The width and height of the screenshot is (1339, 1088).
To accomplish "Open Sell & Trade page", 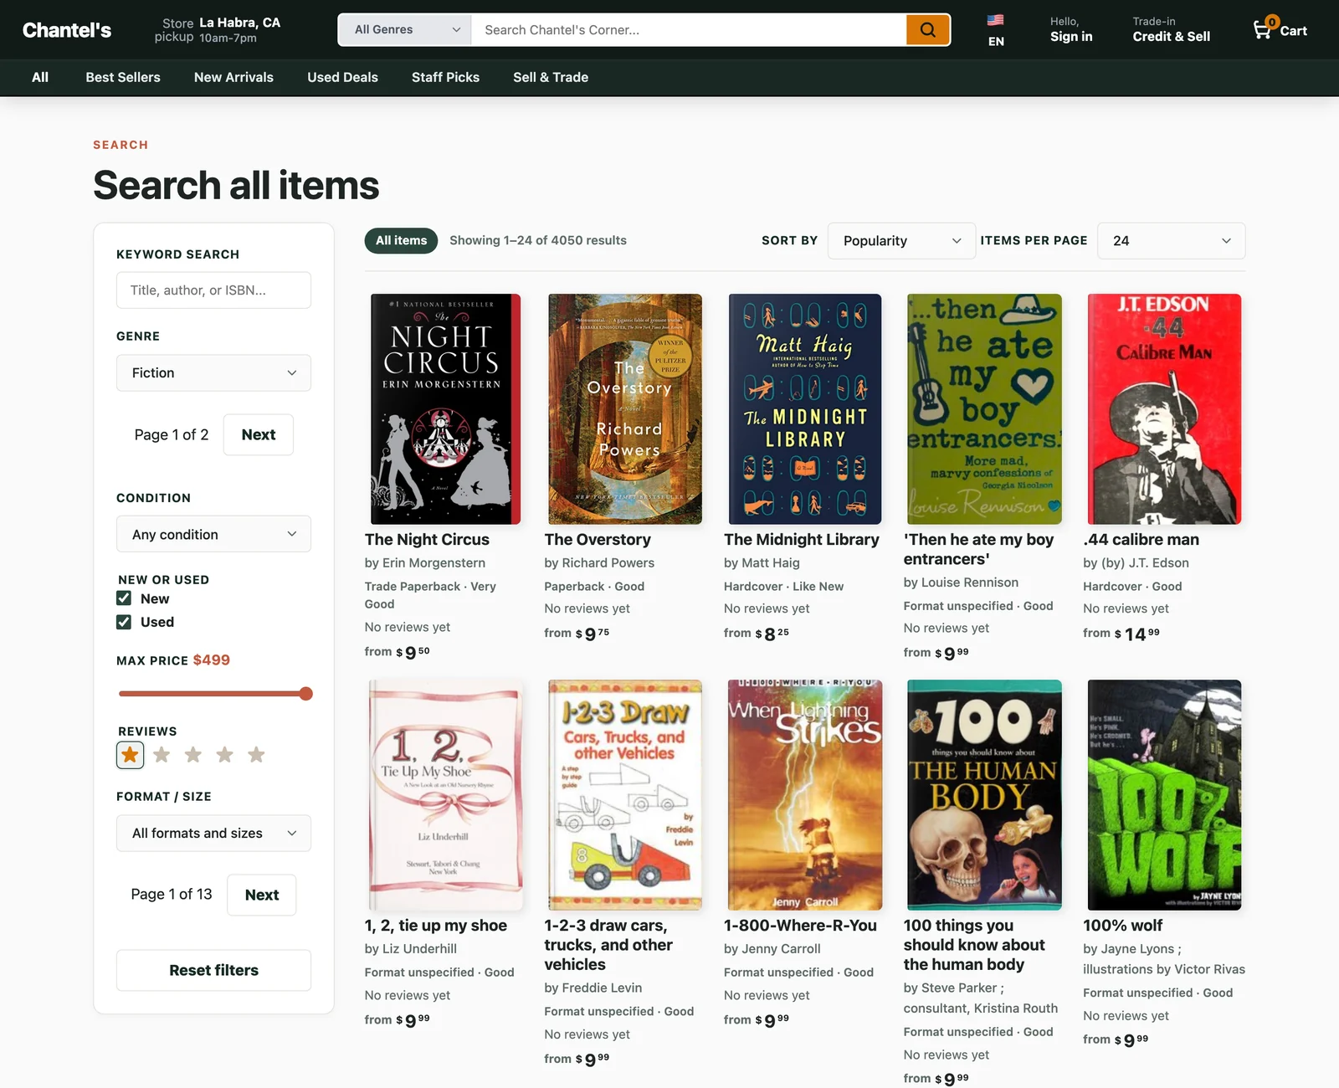I will 551,77.
